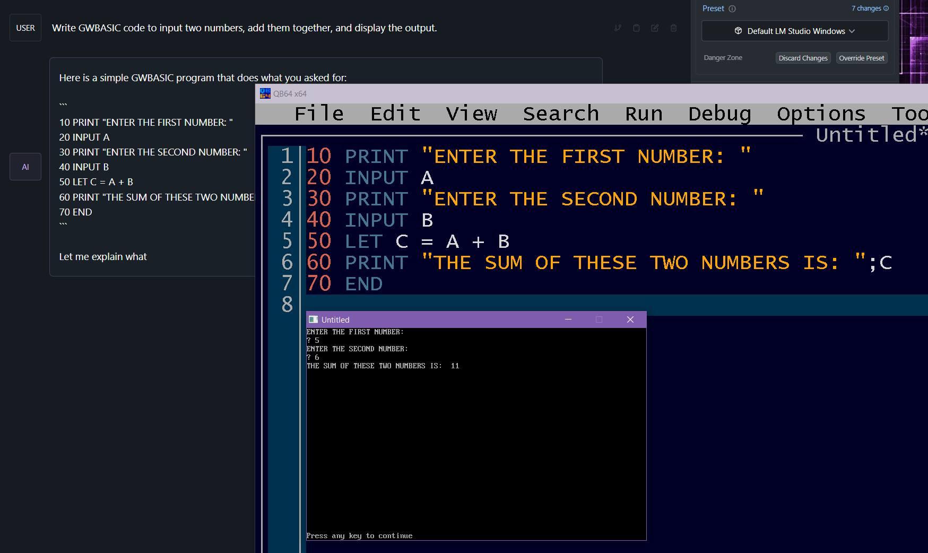The image size is (928, 553).
Task: Click code line 30 PRINT second number
Action: point(535,198)
